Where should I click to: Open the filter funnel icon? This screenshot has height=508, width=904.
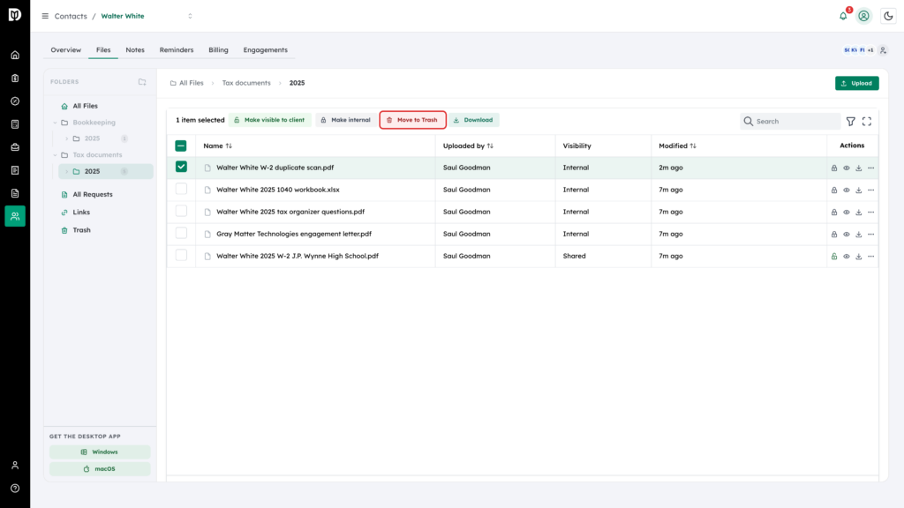click(850, 122)
